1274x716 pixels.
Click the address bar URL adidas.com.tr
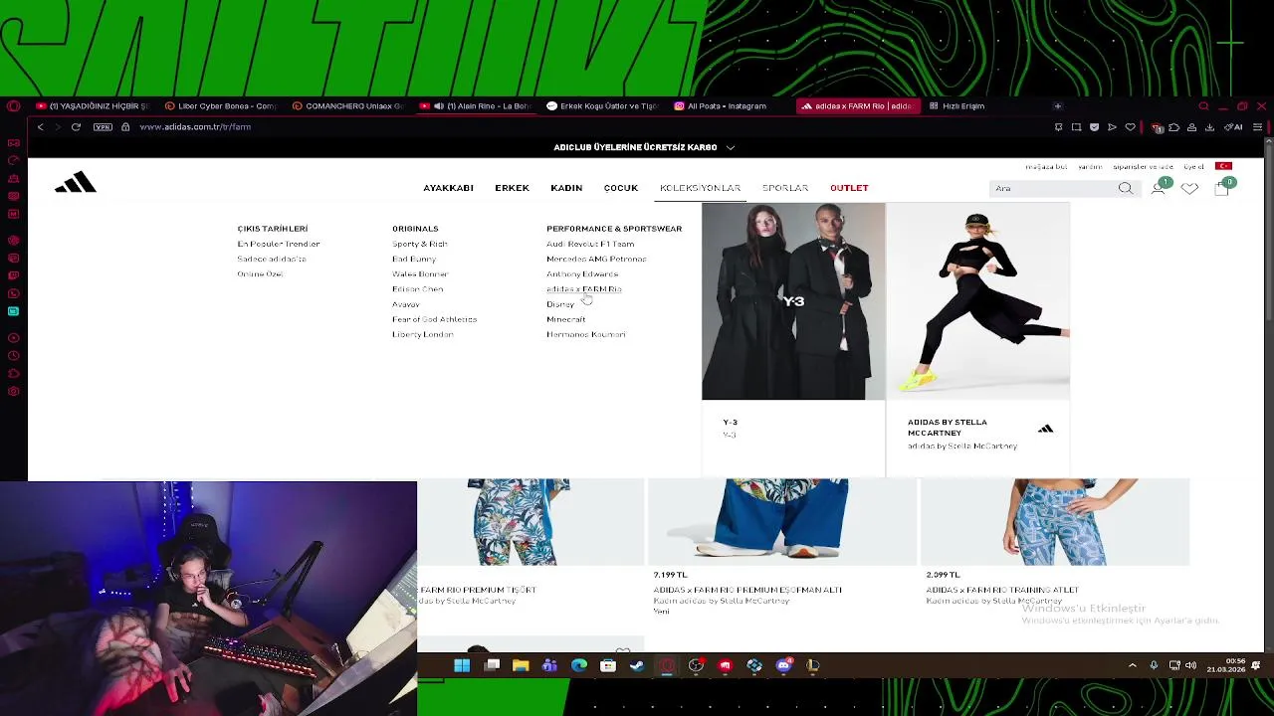click(195, 127)
